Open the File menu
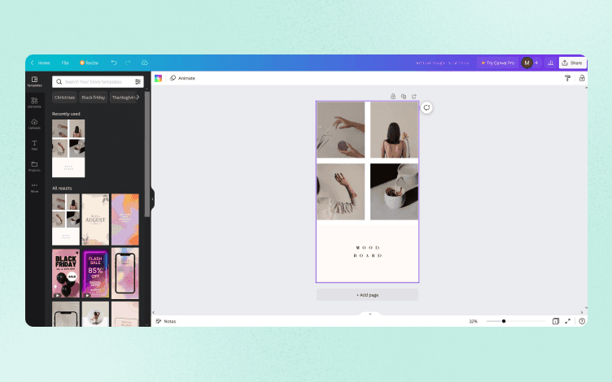This screenshot has width=612, height=382. tap(65, 63)
